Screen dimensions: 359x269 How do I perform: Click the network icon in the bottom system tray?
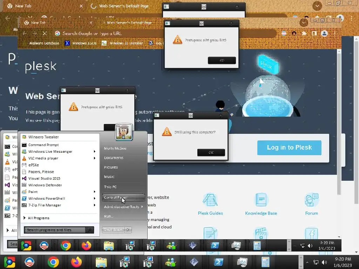pyautogui.click(x=316, y=262)
